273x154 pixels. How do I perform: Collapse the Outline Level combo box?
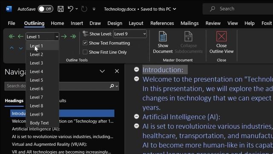57,37
